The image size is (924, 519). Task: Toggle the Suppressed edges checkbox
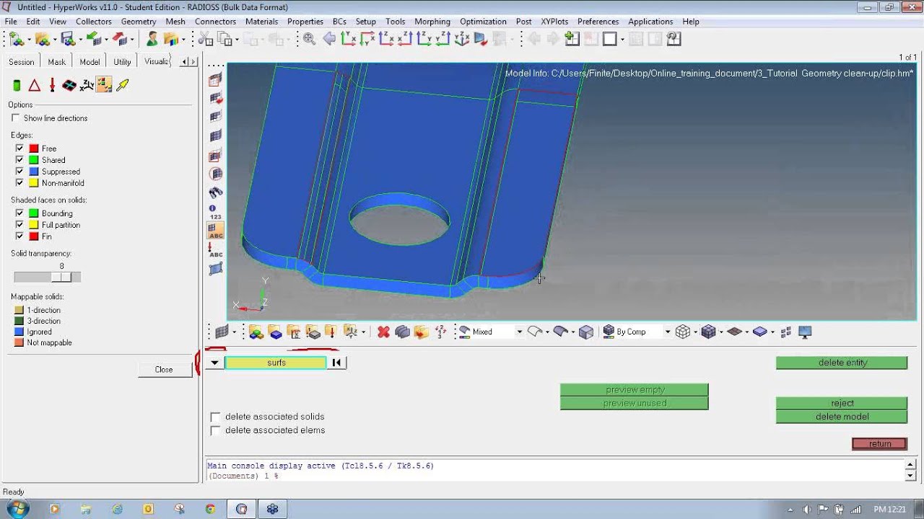coord(19,172)
